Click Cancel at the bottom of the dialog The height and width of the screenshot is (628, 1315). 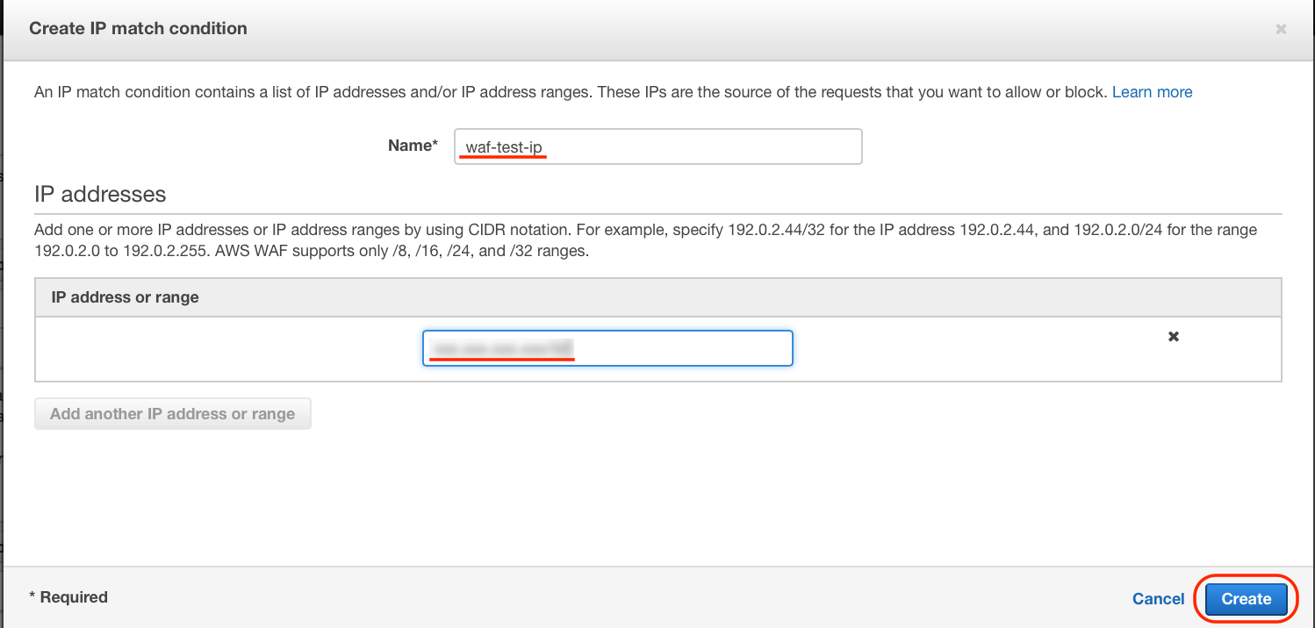point(1158,598)
